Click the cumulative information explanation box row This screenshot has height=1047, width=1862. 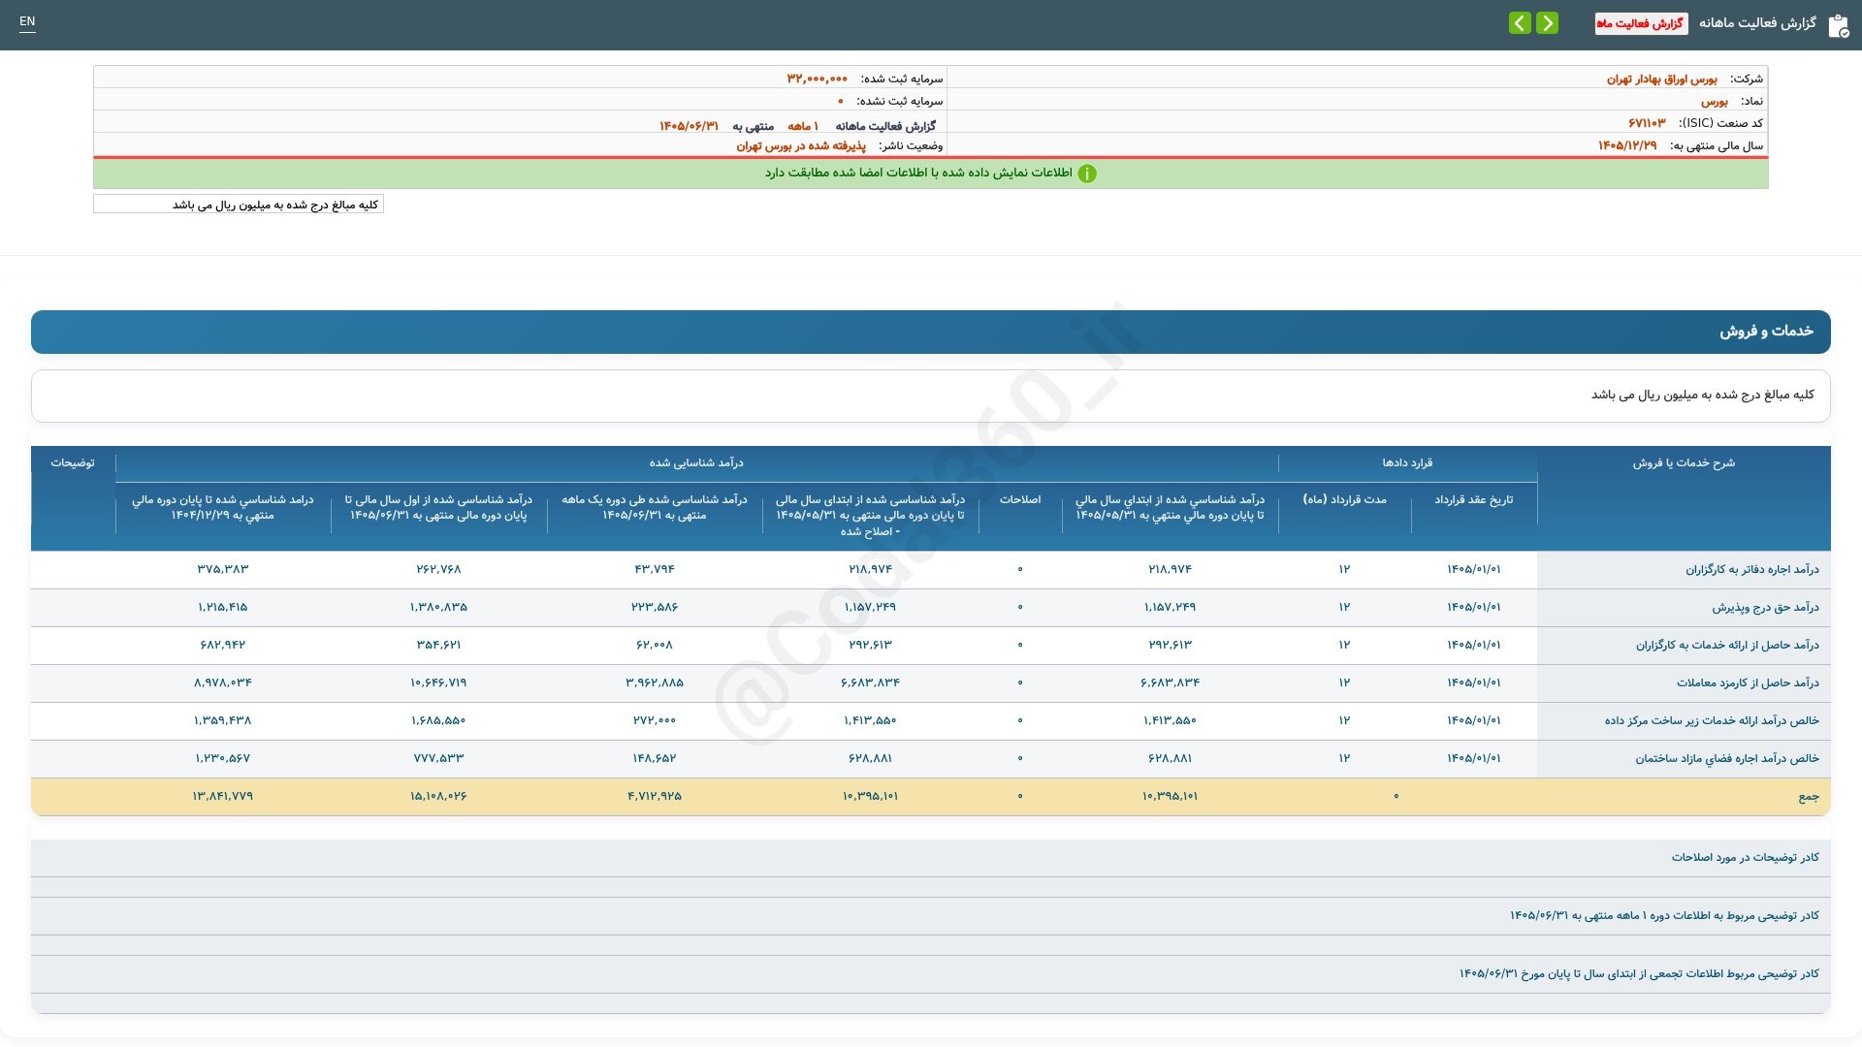pyautogui.click(x=931, y=974)
